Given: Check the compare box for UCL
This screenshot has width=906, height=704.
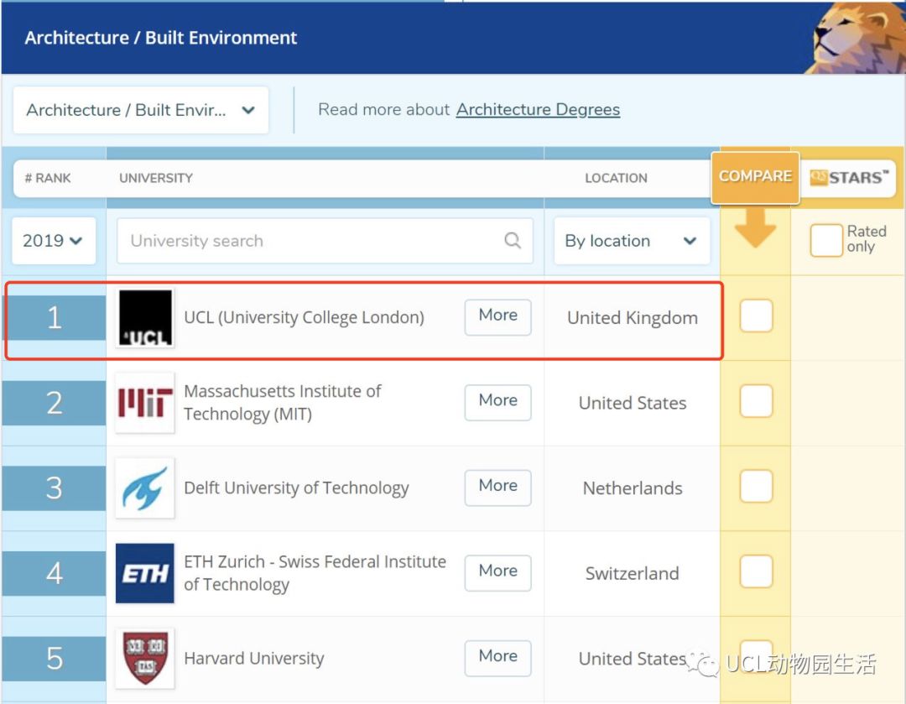Looking at the screenshot, I should [x=756, y=315].
